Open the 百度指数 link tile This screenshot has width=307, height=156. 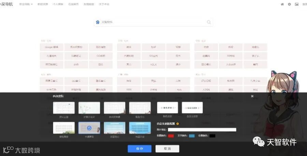[x=101, y=47]
